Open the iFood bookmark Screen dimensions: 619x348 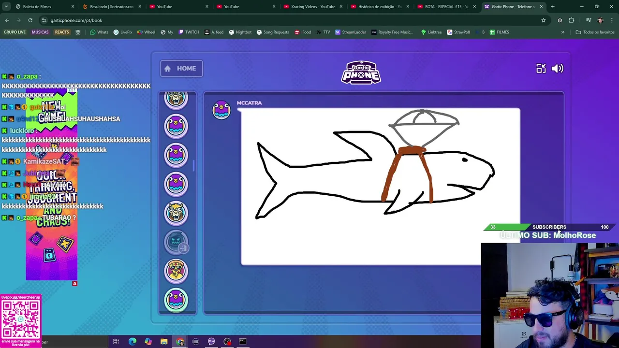303,32
